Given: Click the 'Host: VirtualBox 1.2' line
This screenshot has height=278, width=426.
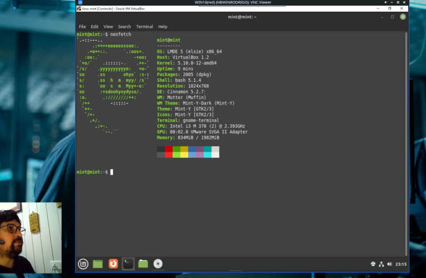Looking at the screenshot, I should [183, 57].
